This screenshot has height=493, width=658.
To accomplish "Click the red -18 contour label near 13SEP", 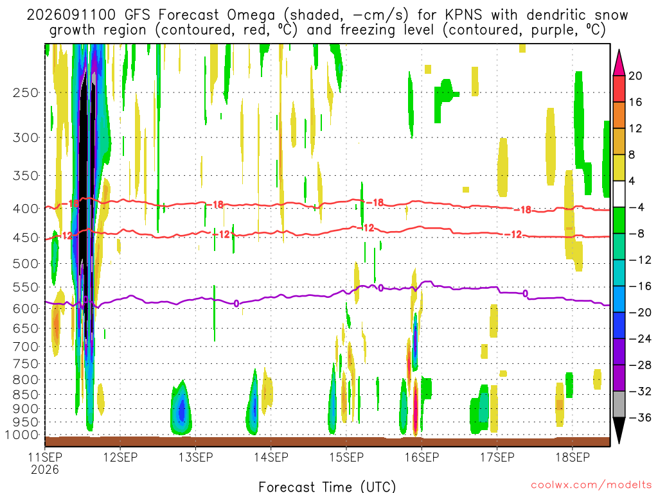I will pyautogui.click(x=217, y=205).
